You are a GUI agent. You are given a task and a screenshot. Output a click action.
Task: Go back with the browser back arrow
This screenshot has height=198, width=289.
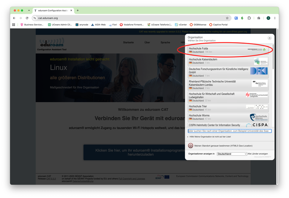point(14,18)
